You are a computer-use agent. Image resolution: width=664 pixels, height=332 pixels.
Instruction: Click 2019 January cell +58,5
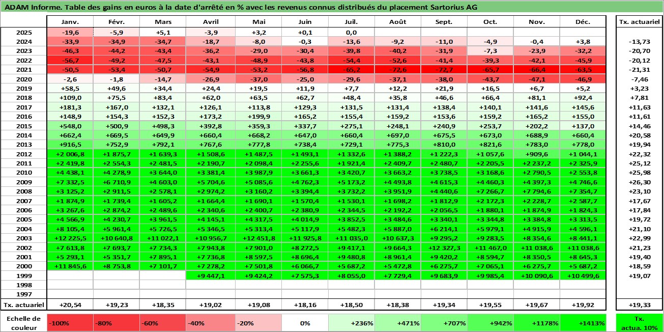pos(70,88)
